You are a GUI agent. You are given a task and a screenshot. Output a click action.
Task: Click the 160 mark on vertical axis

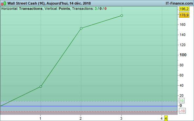point(183,25)
